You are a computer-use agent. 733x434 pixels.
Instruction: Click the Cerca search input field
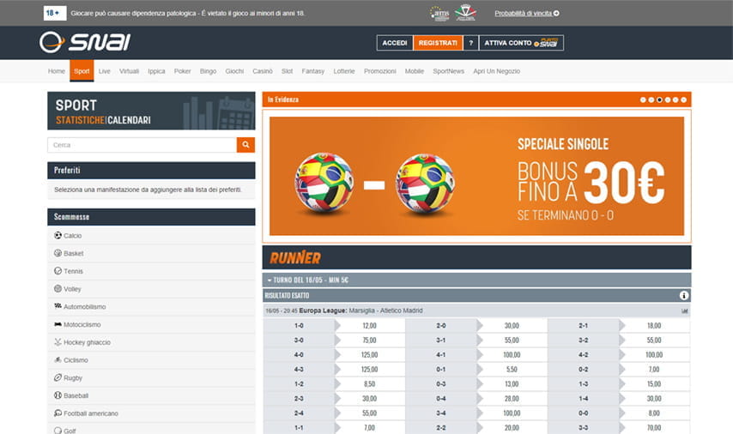click(142, 145)
